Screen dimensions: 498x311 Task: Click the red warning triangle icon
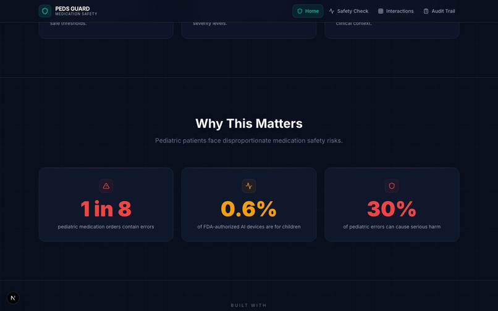point(106,186)
